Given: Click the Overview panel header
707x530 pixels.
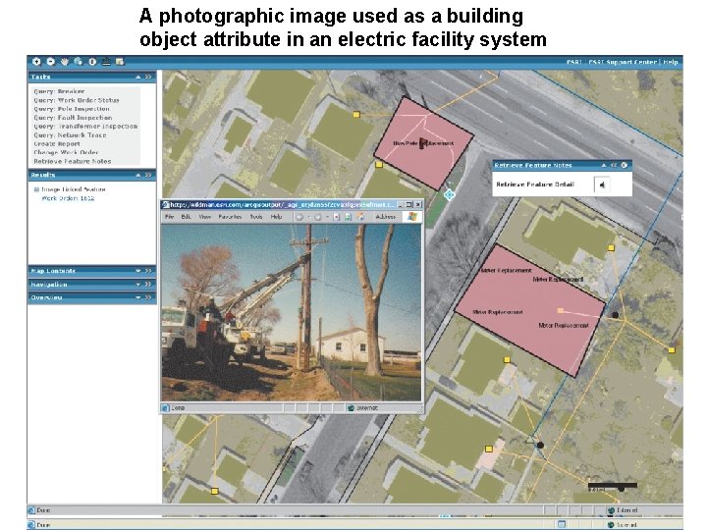Looking at the screenshot, I should [92, 297].
